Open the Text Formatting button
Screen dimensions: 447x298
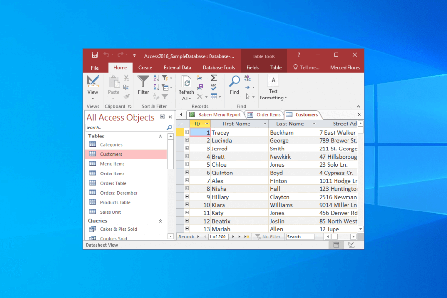point(273,87)
